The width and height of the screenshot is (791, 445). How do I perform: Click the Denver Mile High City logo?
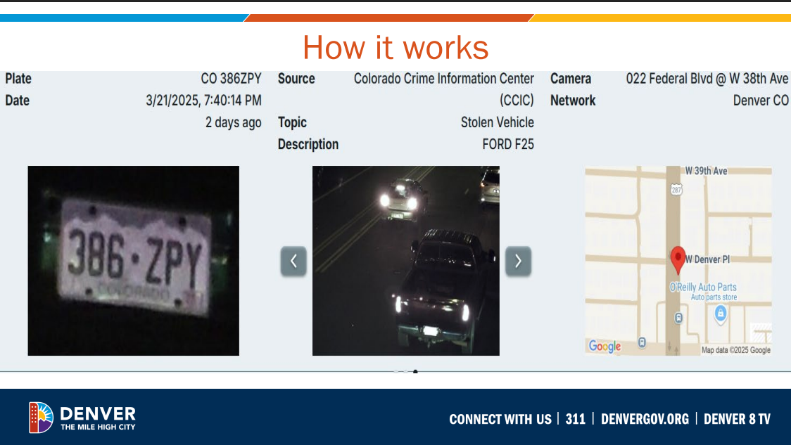click(x=81, y=418)
